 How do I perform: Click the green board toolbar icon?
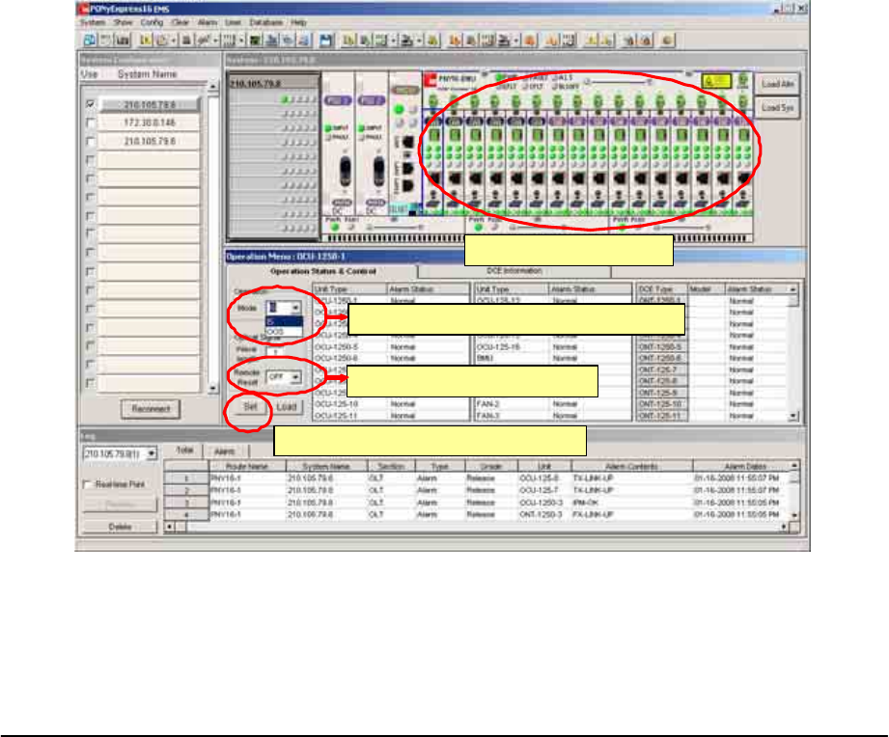point(255,41)
